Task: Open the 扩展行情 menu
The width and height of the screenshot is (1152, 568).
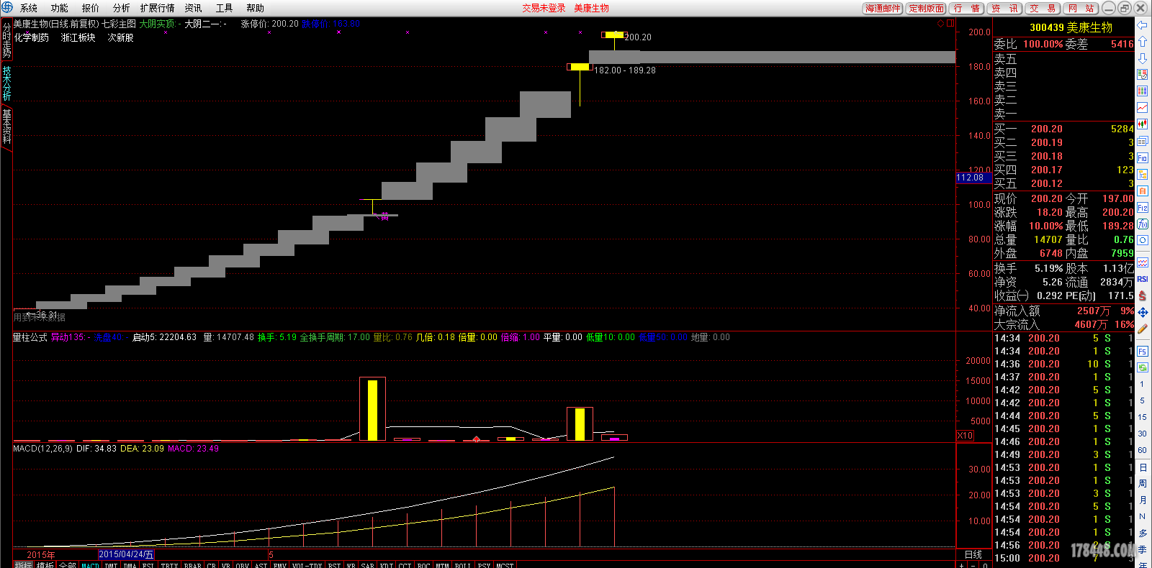Action: [x=158, y=8]
